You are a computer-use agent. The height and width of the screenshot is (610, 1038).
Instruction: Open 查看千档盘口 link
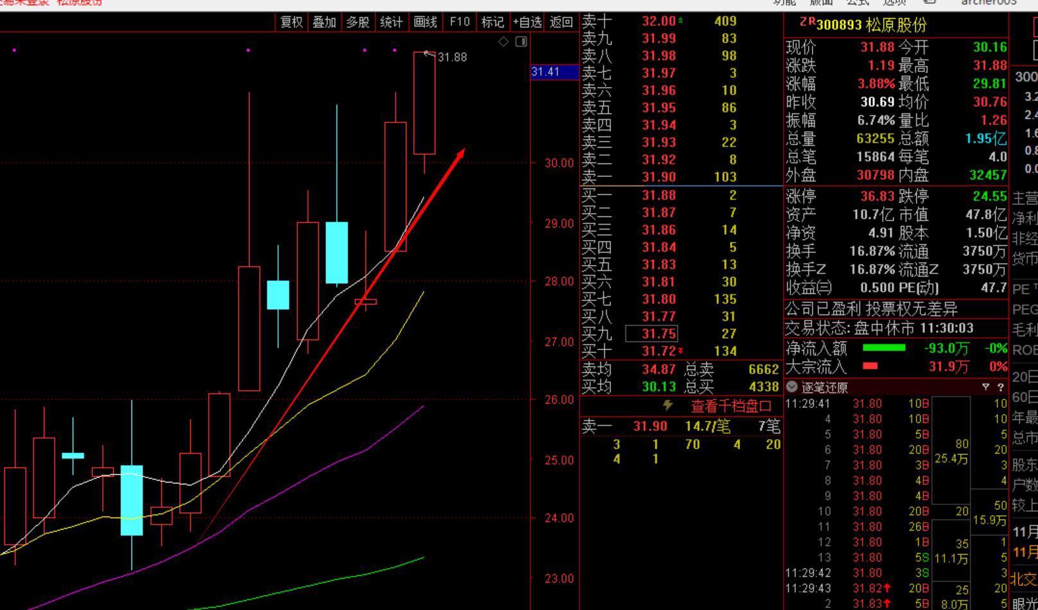pos(731,406)
